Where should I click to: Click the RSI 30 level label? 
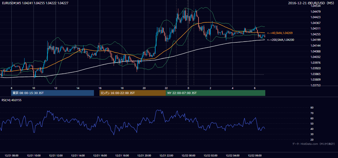pos(312,134)
